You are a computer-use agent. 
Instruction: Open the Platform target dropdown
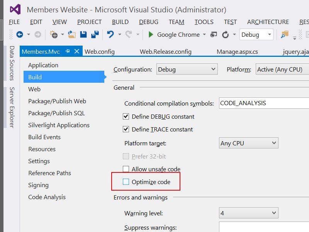pos(248,143)
